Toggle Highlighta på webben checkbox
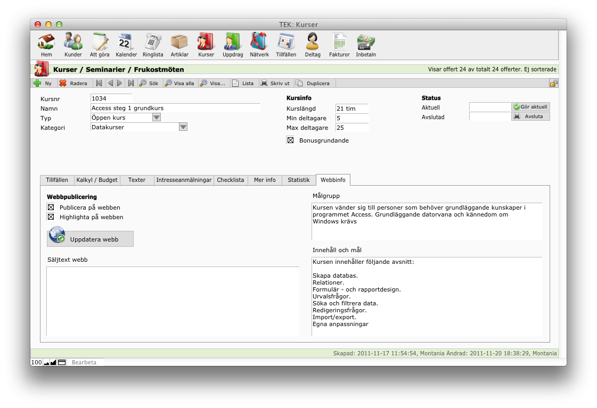The image size is (597, 408). click(52, 217)
